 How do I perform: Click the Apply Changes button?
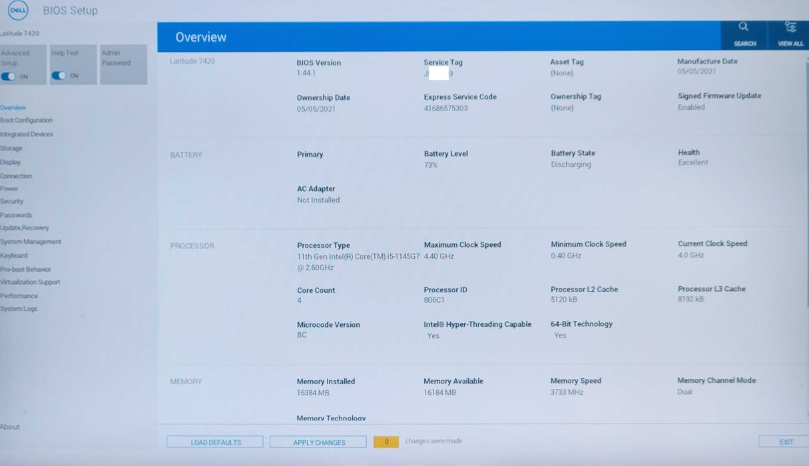click(x=318, y=442)
